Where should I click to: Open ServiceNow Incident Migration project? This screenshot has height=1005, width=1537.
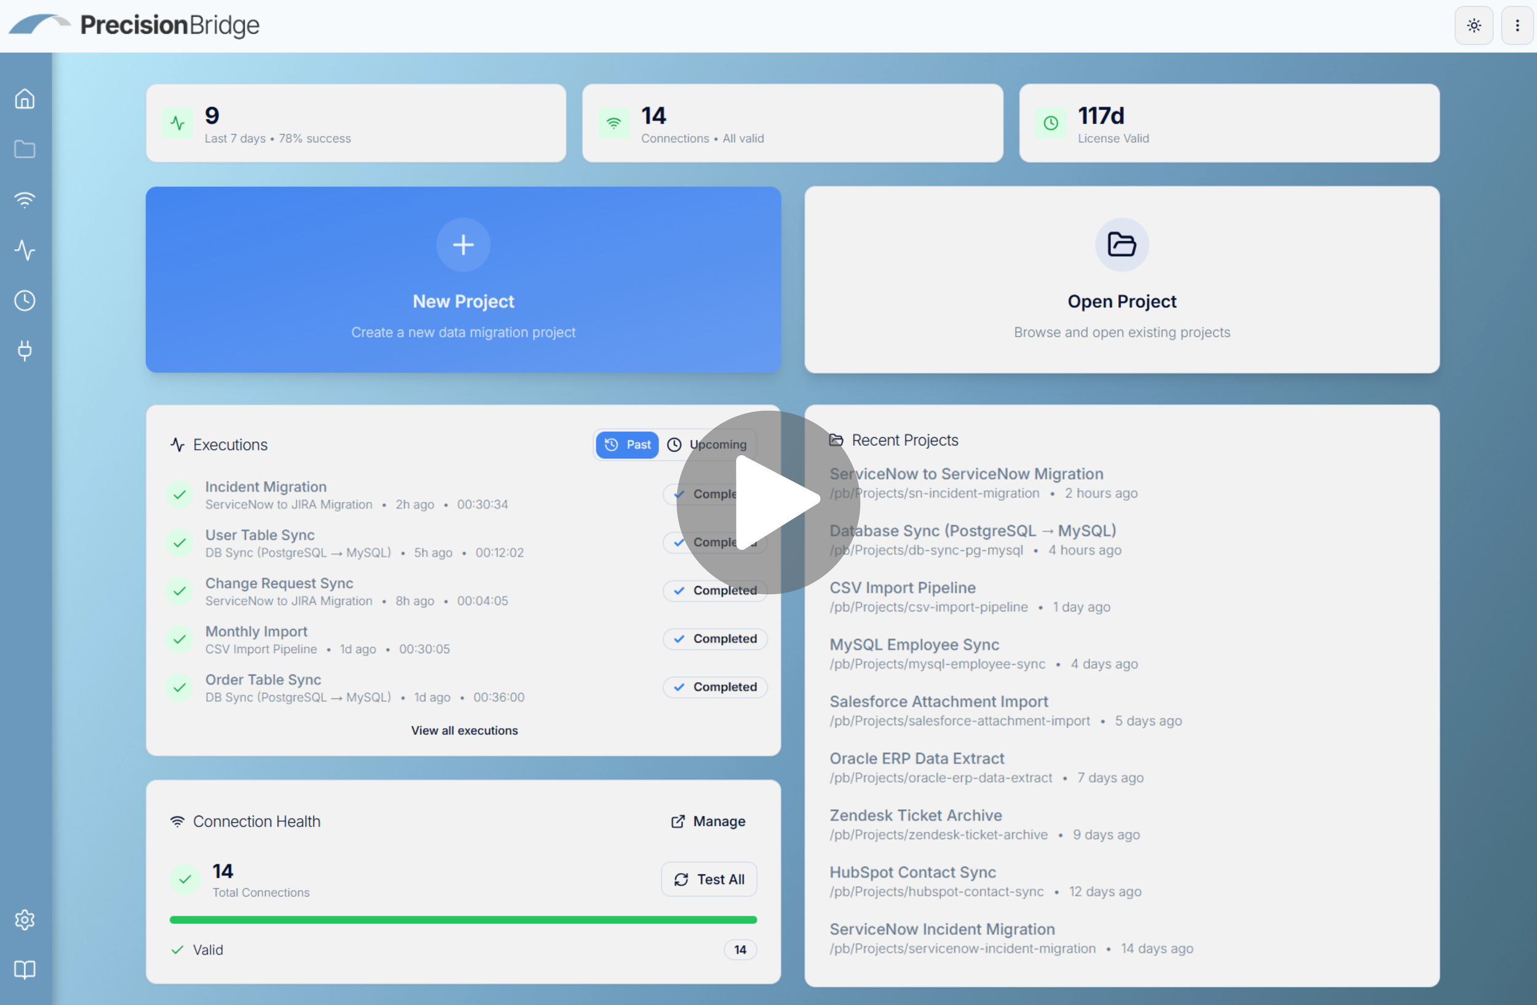pyautogui.click(x=1011, y=938)
